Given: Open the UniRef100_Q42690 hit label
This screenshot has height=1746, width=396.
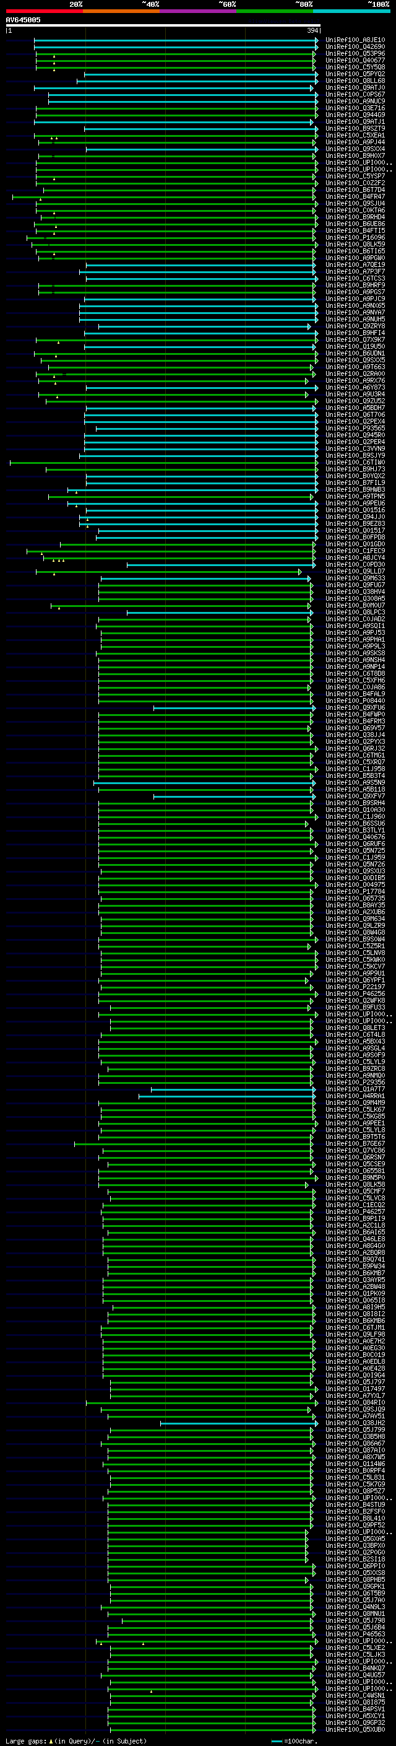Looking at the screenshot, I should click(355, 47).
